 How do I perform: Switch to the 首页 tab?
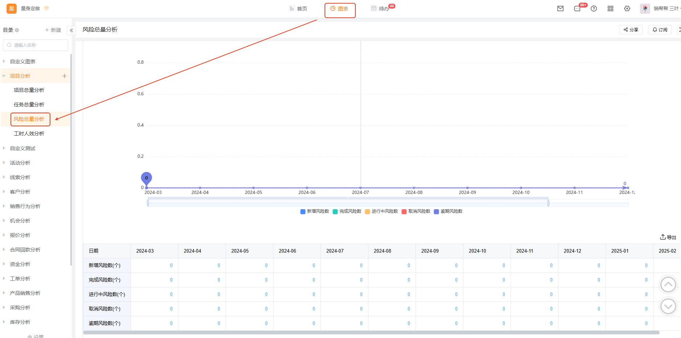[x=298, y=9]
